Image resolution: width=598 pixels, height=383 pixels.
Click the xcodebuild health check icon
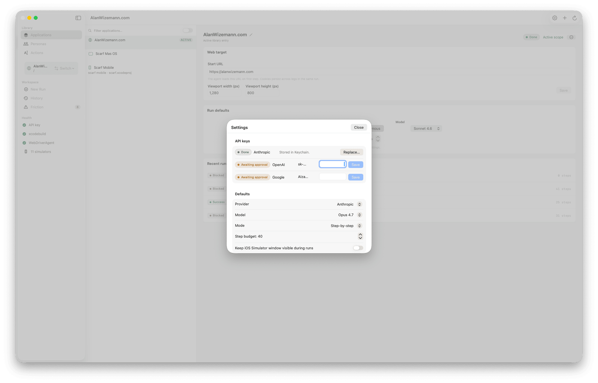[24, 134]
